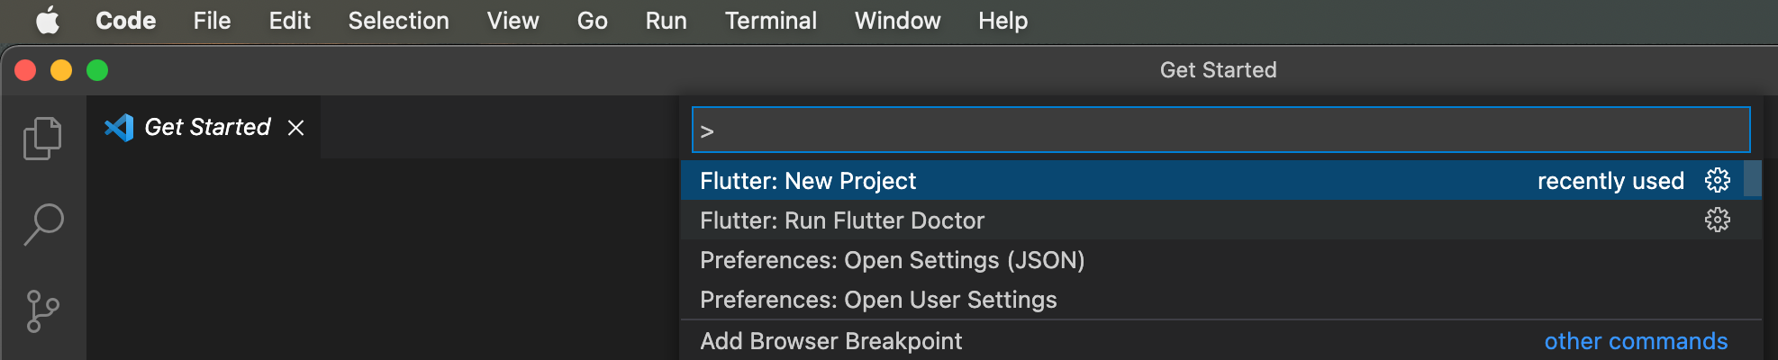The image size is (1778, 360).
Task: Choose Preferences: Open Settings (JSON)
Action: point(892,260)
